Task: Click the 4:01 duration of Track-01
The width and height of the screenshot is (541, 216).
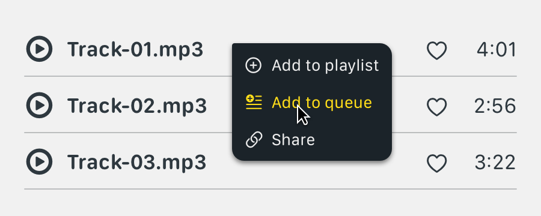Action: click(497, 50)
